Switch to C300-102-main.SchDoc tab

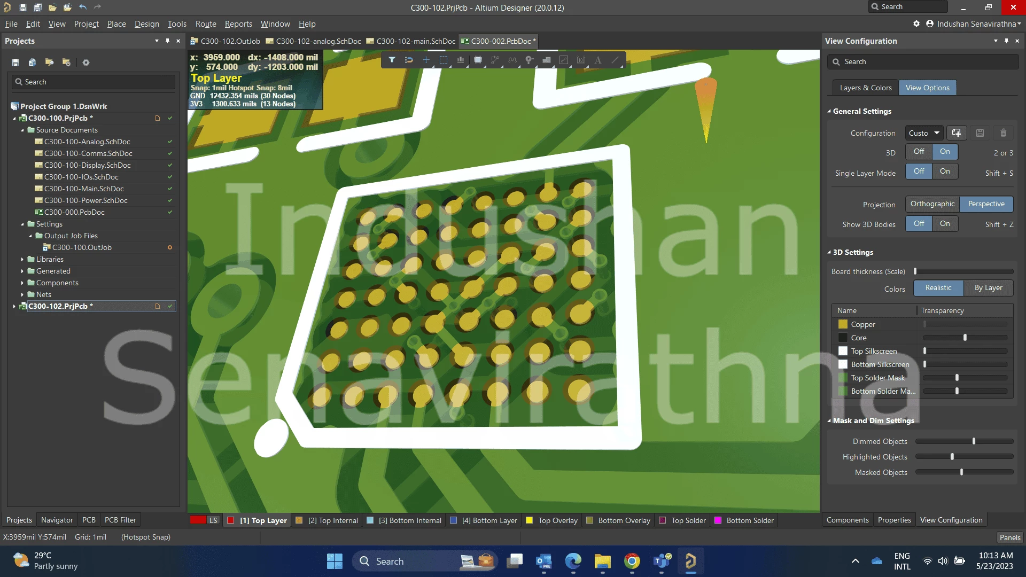(x=410, y=41)
